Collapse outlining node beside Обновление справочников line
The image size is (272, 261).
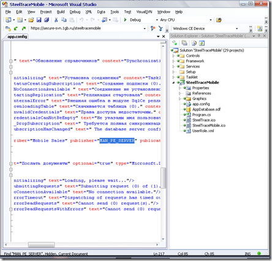click(11, 61)
